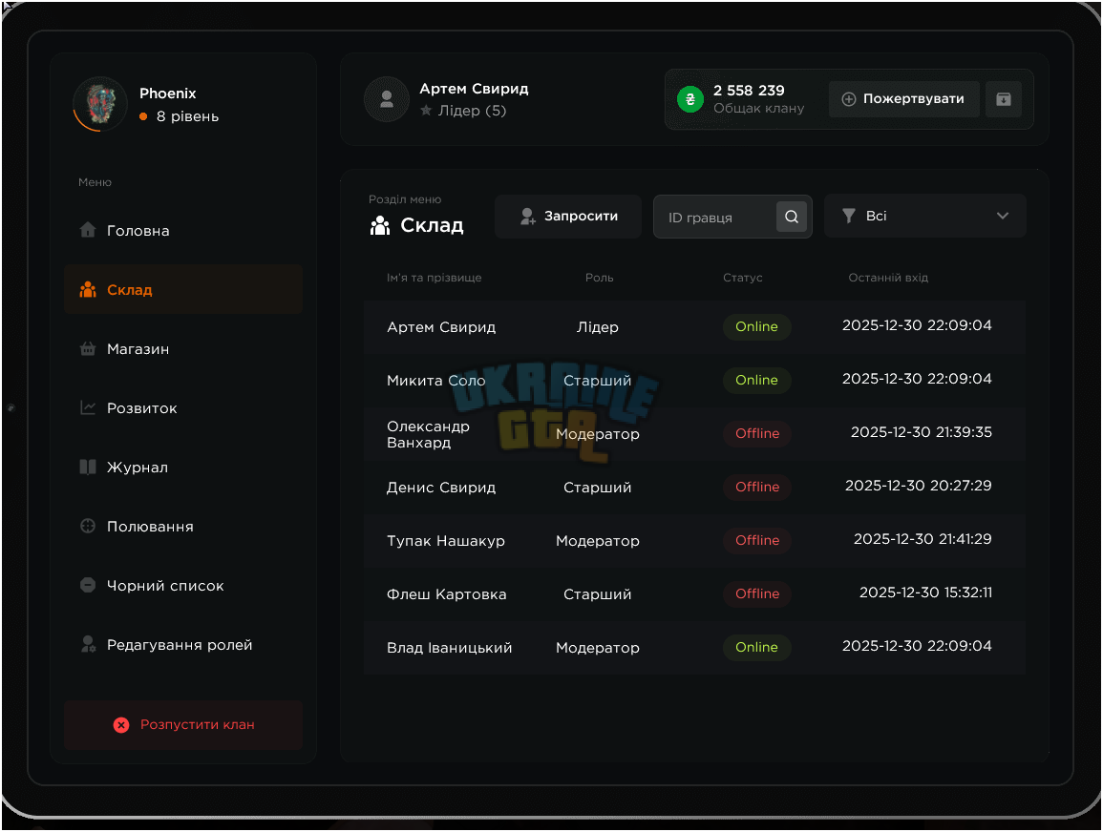Click the Журнал book icon
The image size is (1103, 832).
click(88, 467)
